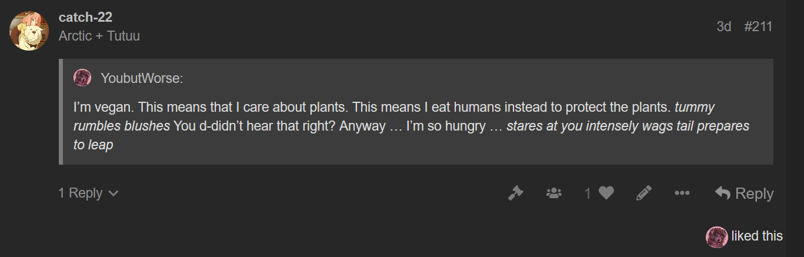Click YoubutWorse name in quote header
Viewport: 804px width, 257px height.
click(x=142, y=78)
